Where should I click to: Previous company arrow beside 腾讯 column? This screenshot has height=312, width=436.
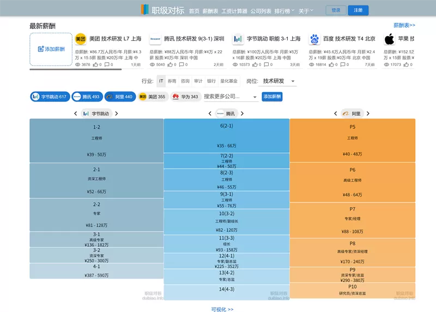point(210,113)
